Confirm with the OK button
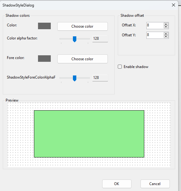Image resolution: width=181 pixels, height=191 pixels. click(117, 184)
